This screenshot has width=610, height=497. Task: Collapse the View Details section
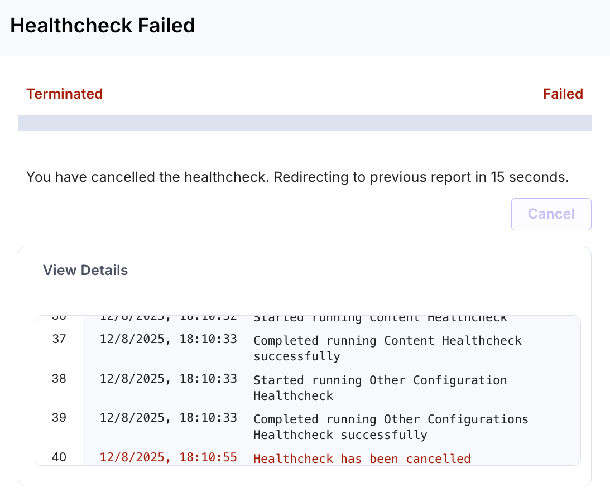pyautogui.click(x=85, y=270)
